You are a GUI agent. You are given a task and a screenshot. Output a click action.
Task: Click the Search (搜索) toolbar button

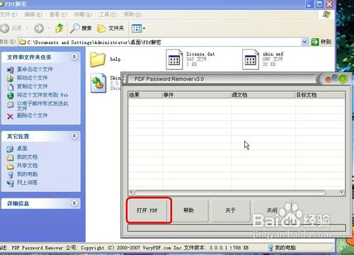point(81,28)
